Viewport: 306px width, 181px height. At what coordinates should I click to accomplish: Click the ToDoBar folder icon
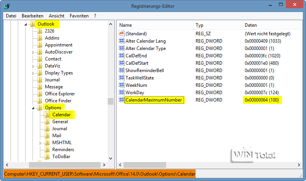(x=47, y=157)
